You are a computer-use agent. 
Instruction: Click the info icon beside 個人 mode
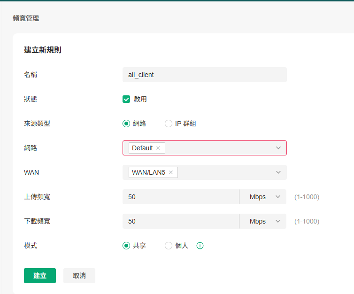tap(200, 246)
